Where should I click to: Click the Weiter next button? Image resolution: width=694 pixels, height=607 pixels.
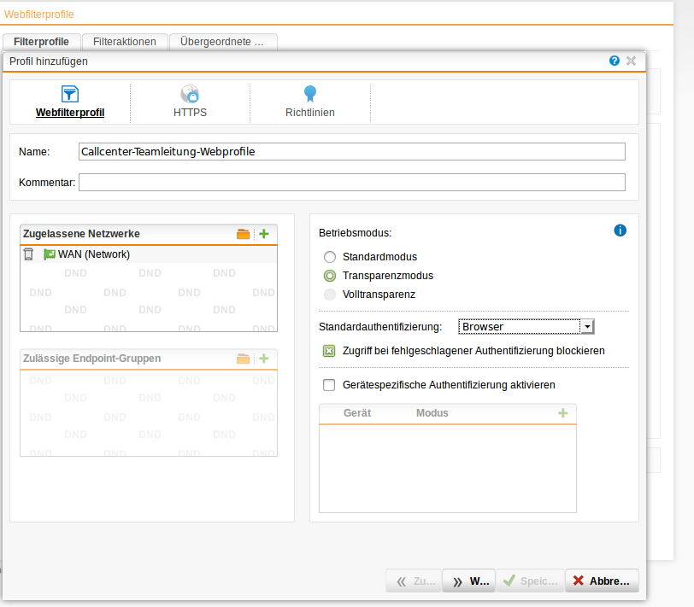[x=471, y=581]
